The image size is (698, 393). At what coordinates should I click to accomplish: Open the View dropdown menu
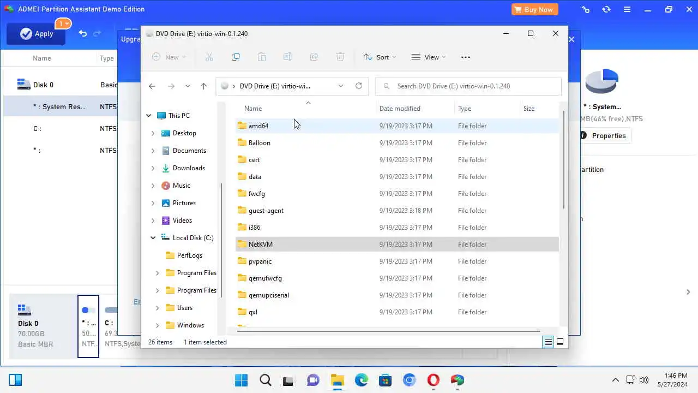point(429,57)
